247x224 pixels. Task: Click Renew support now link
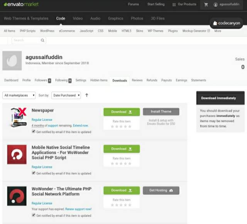78,209
